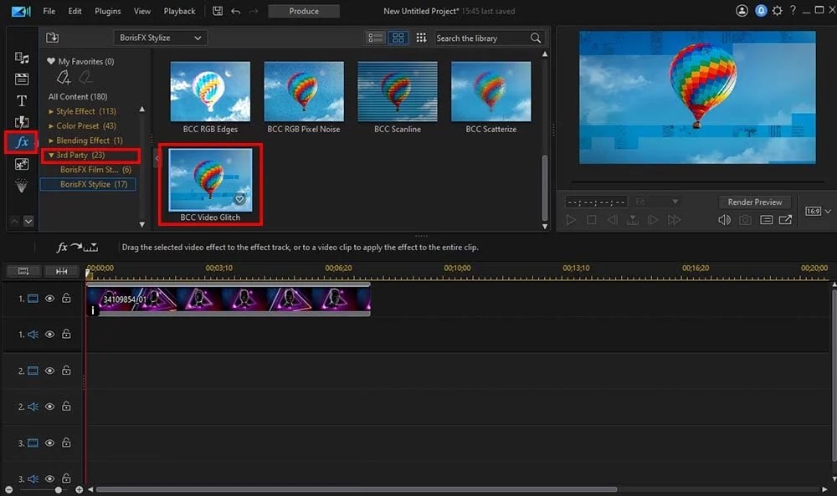The image size is (837, 496).
Task: Open the View menu
Action: (x=142, y=11)
